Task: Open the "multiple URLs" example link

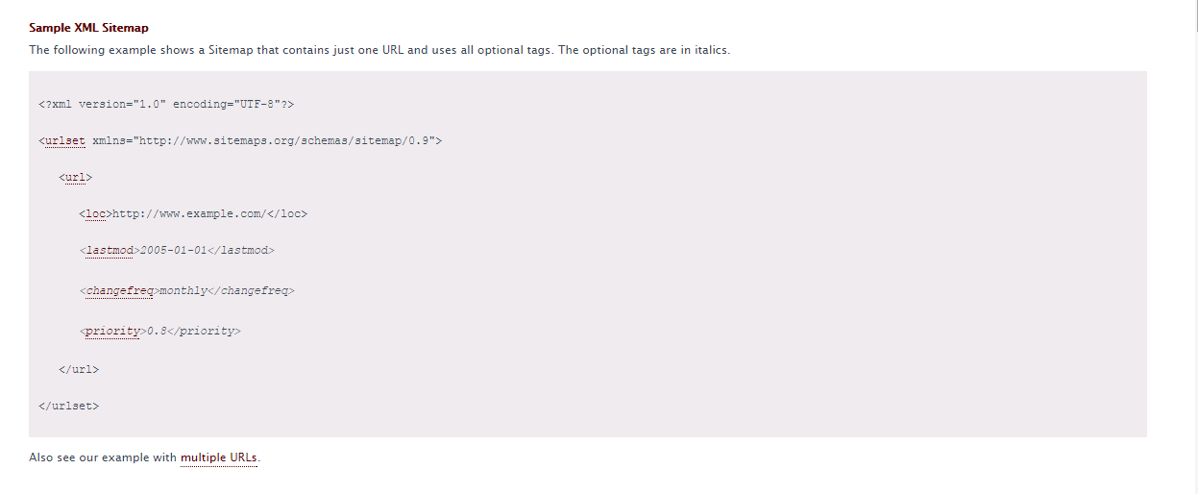Action: [x=219, y=457]
